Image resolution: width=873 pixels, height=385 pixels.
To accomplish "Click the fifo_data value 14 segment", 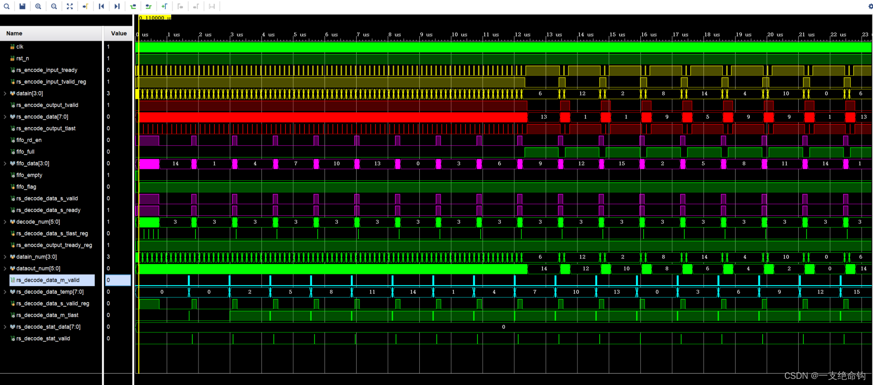I will (x=175, y=164).
